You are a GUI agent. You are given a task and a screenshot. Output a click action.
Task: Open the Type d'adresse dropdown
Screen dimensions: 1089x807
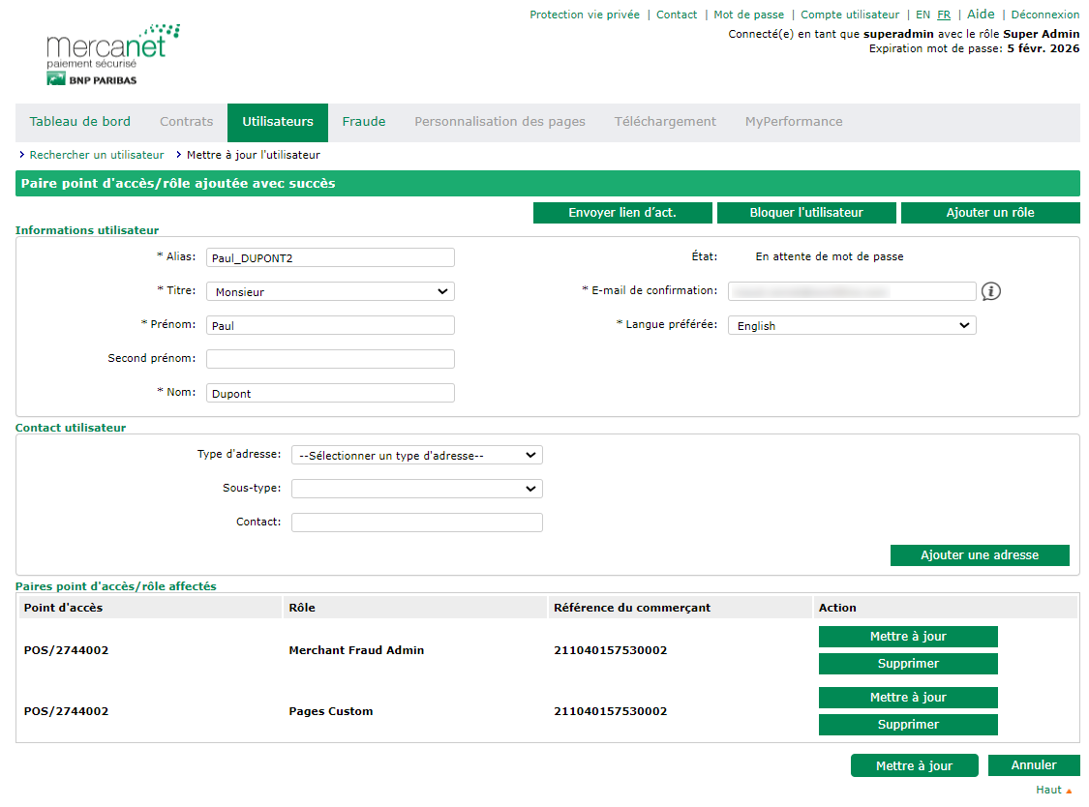(x=416, y=455)
